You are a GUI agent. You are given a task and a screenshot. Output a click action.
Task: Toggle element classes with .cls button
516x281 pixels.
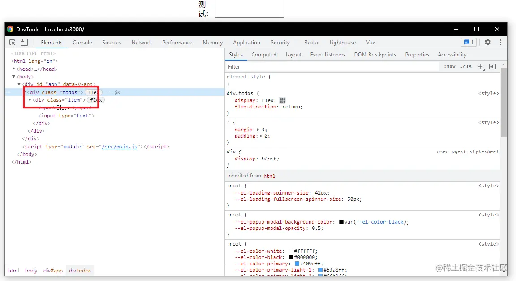coord(466,66)
